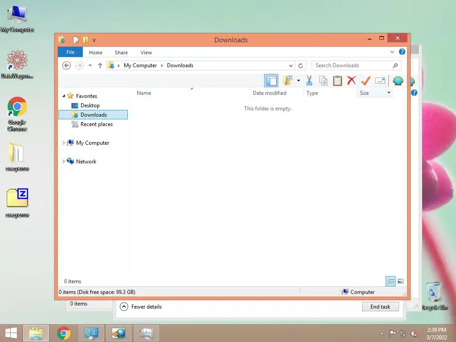Image resolution: width=456 pixels, height=342 pixels.
Task: Click Downloads in the address breadcrumb
Action: (x=180, y=65)
